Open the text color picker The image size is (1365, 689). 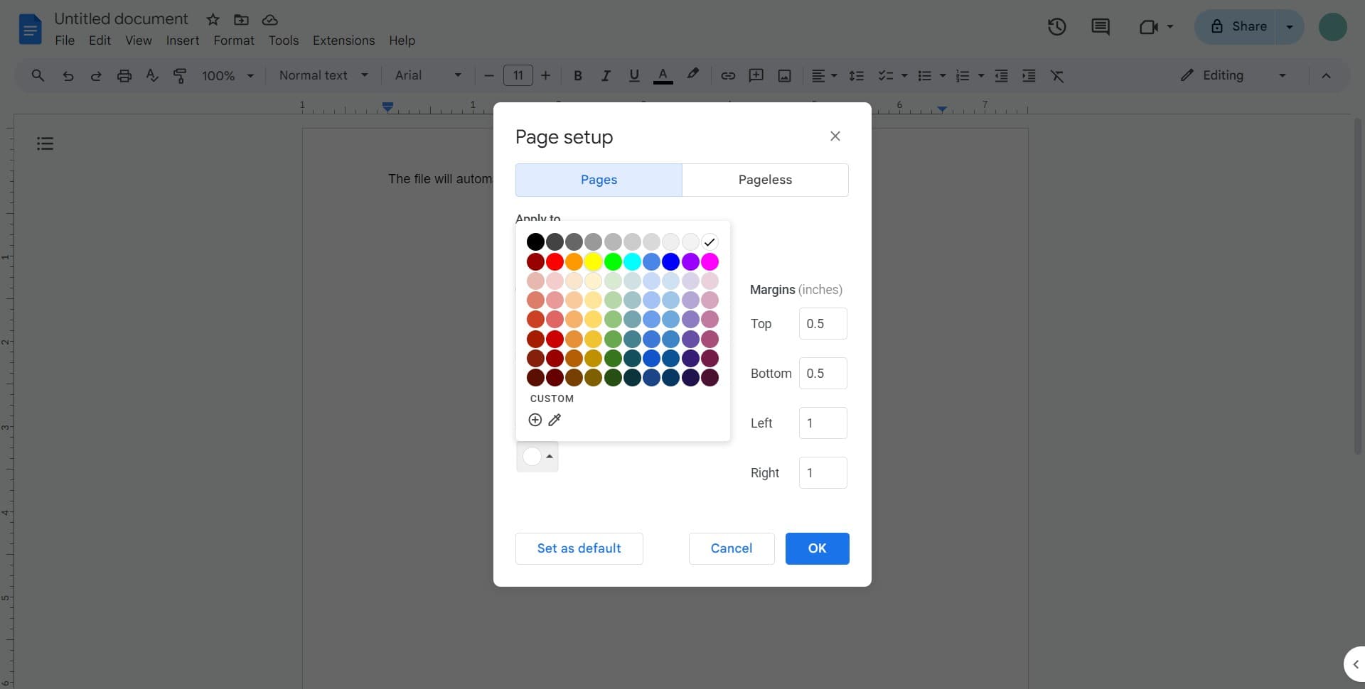pyautogui.click(x=663, y=75)
